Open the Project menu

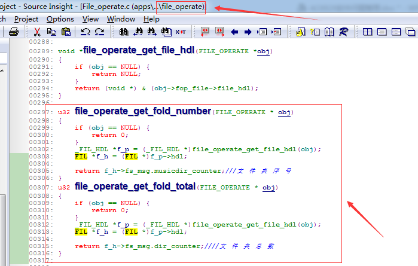26,19
